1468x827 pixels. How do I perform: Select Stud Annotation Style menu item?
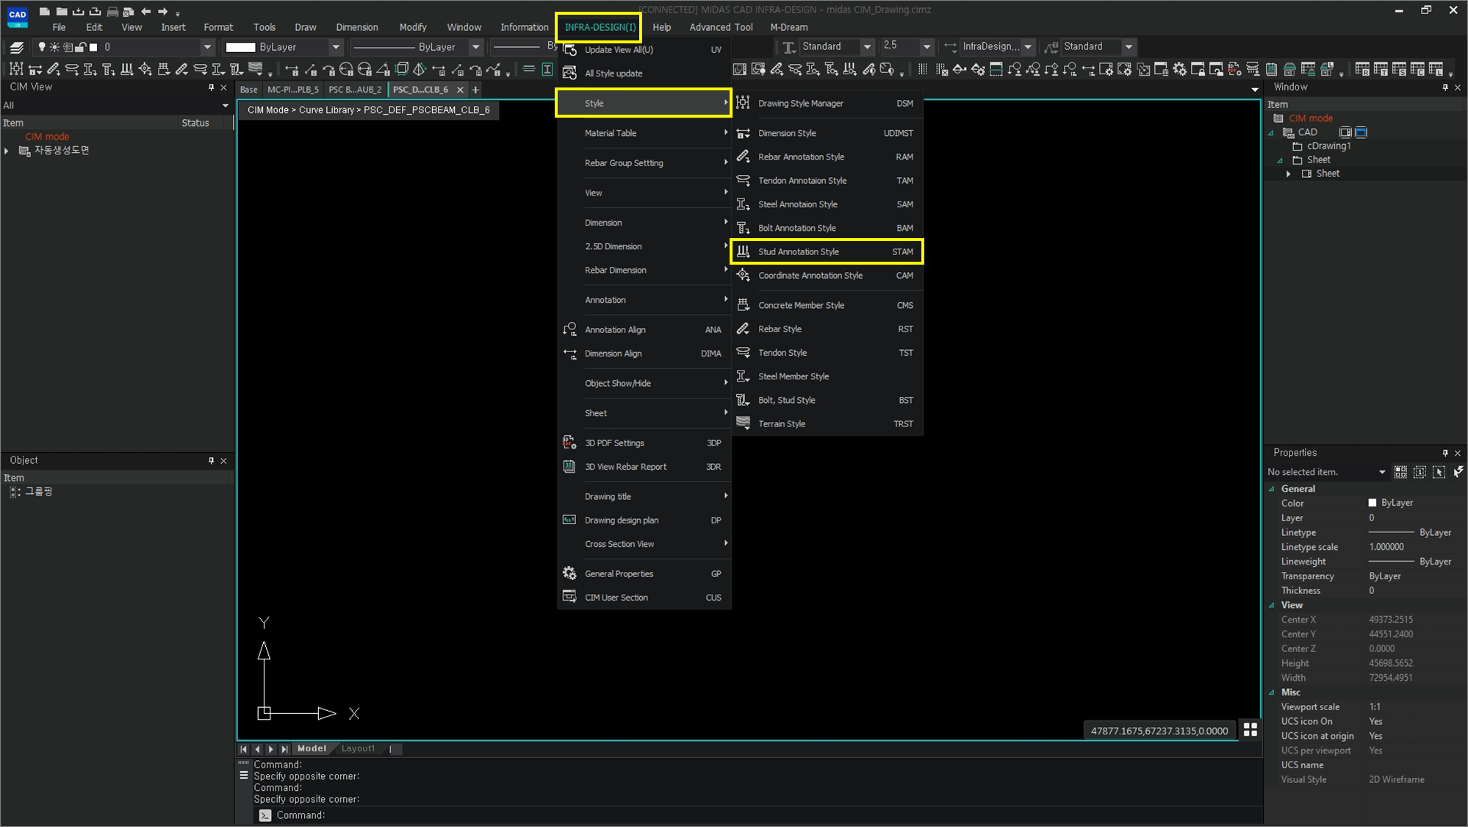tap(827, 251)
